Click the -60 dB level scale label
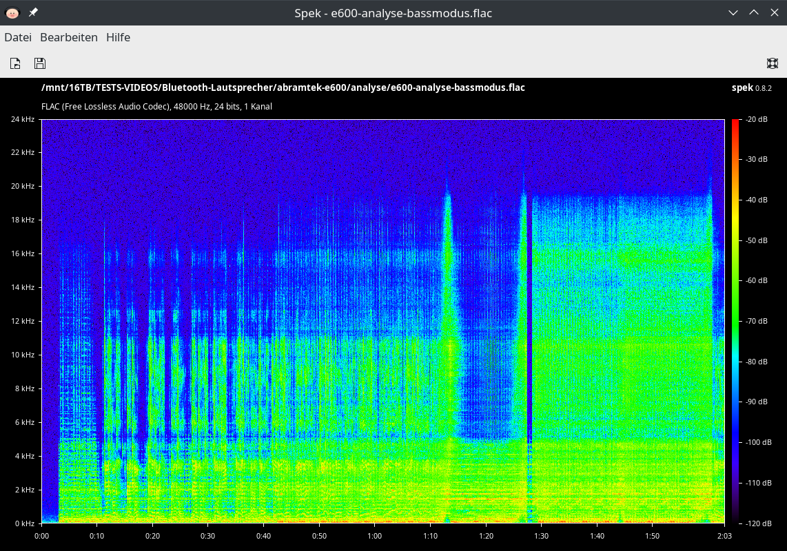Screen dimensions: 787x551 pyautogui.click(x=757, y=280)
